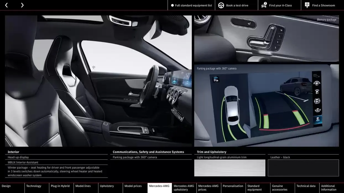Viewport: 344px width, 193px height.
Task: Select the 360-degree top view camera icon
Action: (x=317, y=101)
